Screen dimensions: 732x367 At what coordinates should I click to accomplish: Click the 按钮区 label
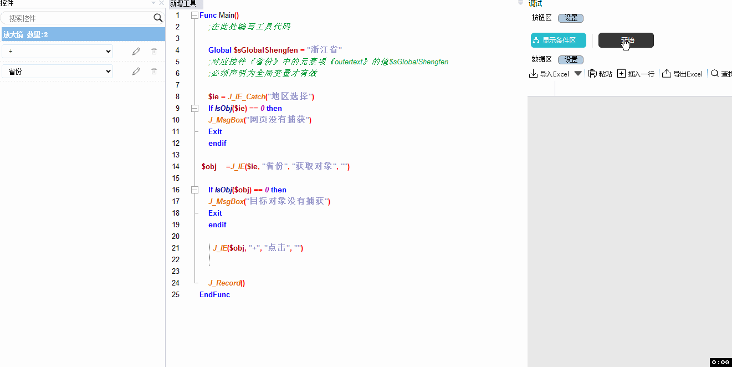click(541, 18)
